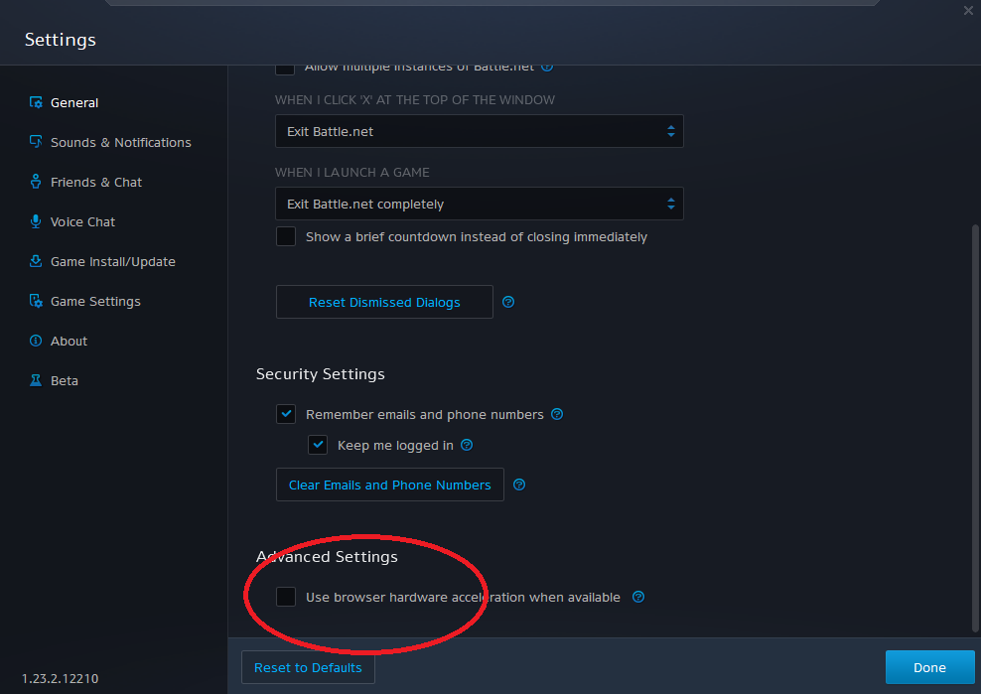981x694 pixels.
Task: Click help icon beside hardware acceleration option
Action: click(x=638, y=597)
